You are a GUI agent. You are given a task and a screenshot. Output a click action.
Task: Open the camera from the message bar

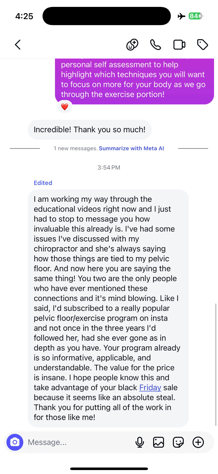click(x=14, y=442)
